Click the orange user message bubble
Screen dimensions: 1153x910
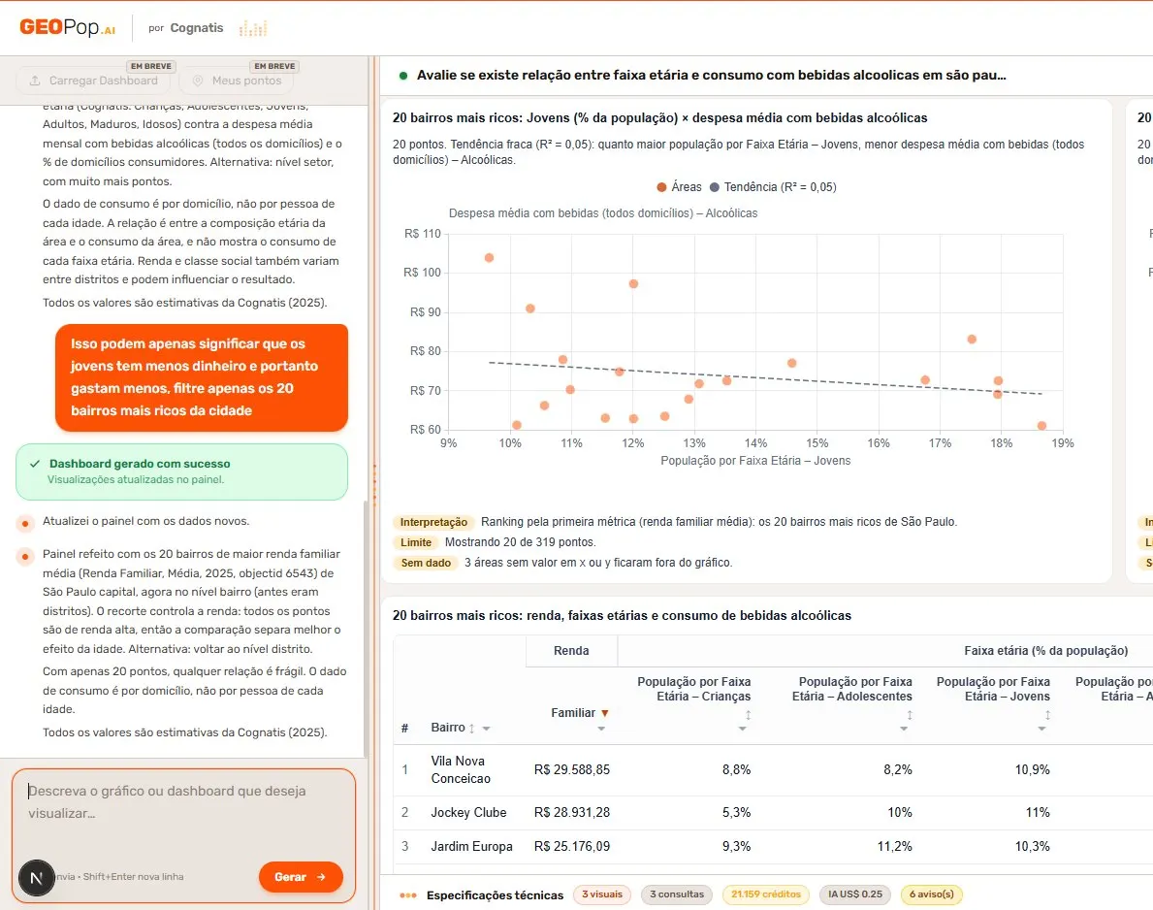tap(202, 377)
